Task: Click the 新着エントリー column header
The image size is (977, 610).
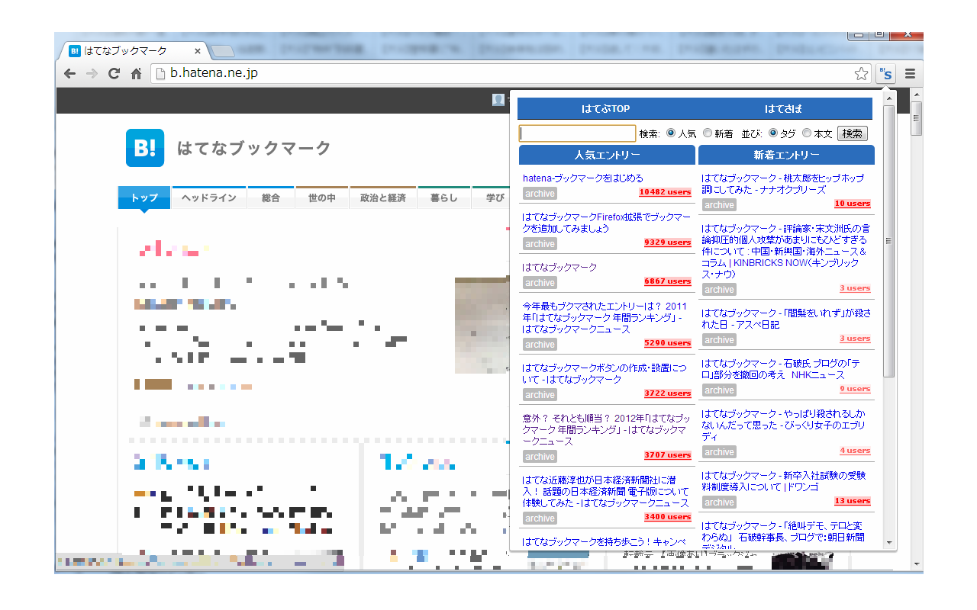Action: click(x=786, y=155)
